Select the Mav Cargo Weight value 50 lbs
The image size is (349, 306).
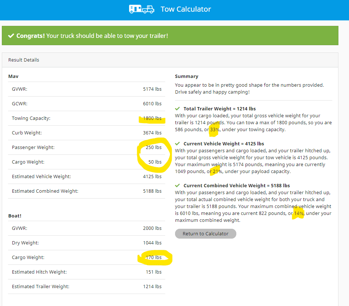pos(155,162)
